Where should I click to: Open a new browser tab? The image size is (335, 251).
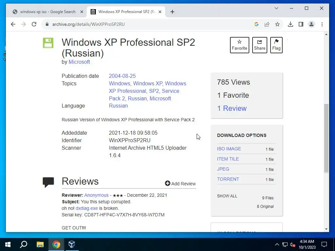[172, 12]
